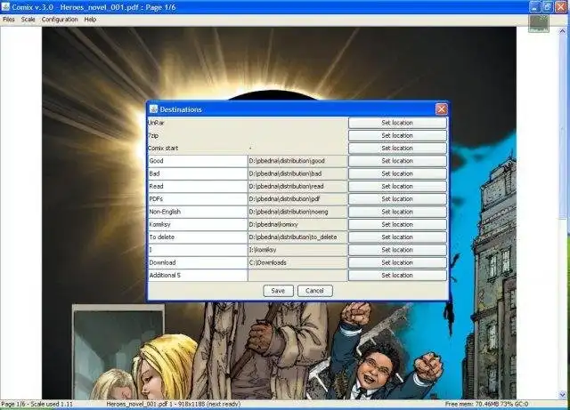Open the Help menu
Screen dimensions: 570x410
pyautogui.click(x=90, y=20)
